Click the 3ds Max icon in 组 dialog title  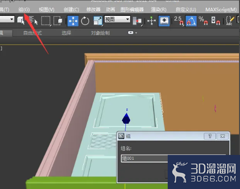point(121,136)
